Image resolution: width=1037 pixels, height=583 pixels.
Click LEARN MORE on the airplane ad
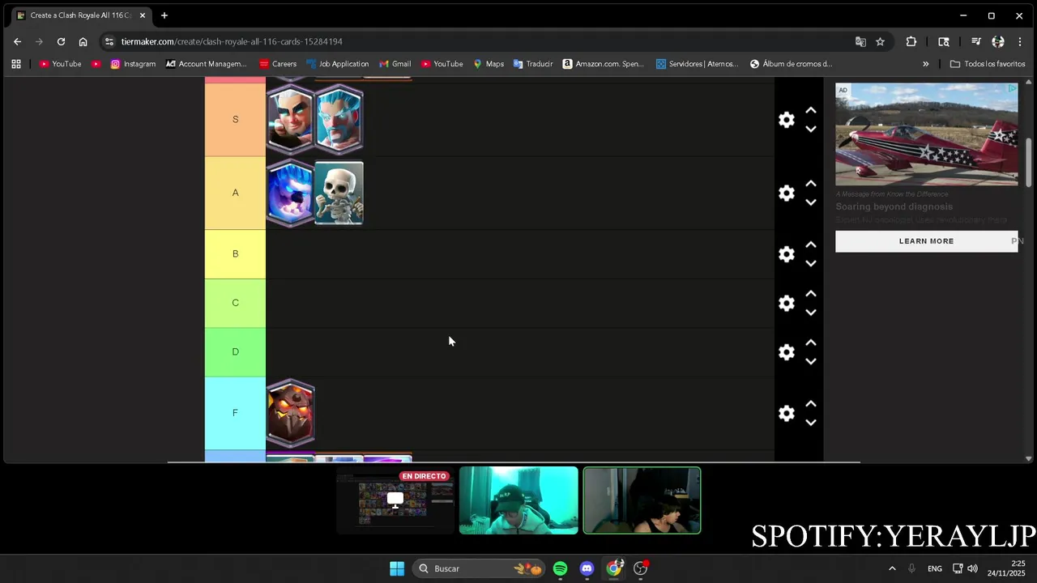[x=926, y=241]
